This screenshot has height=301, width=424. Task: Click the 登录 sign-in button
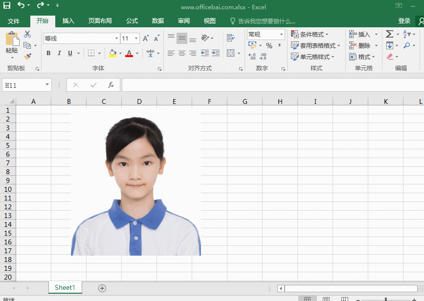tap(404, 21)
